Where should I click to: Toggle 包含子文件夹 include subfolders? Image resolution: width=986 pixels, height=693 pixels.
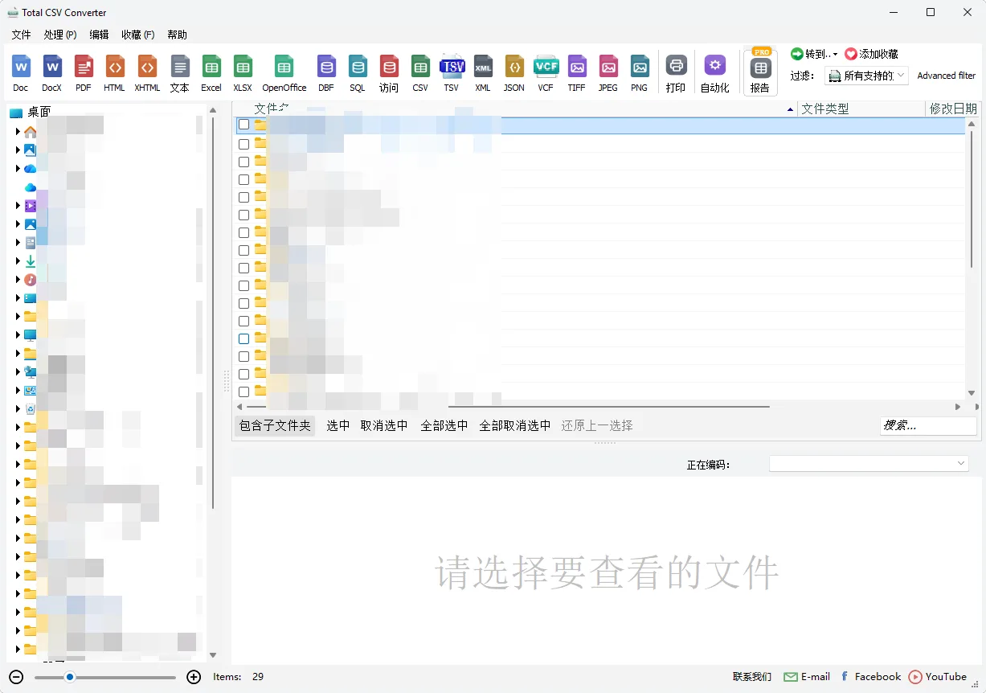coord(275,425)
